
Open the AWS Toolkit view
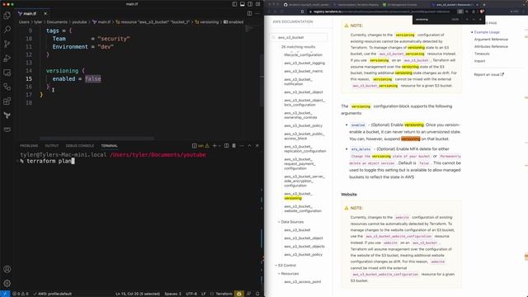coord(7,130)
